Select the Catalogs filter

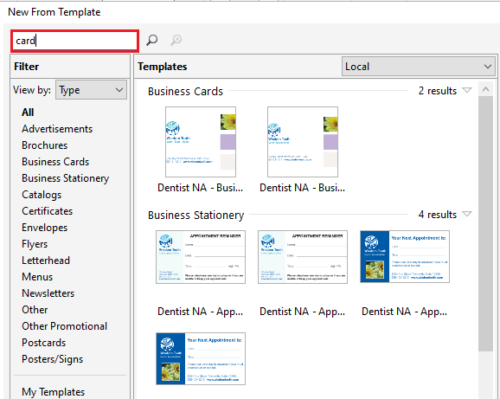point(42,195)
